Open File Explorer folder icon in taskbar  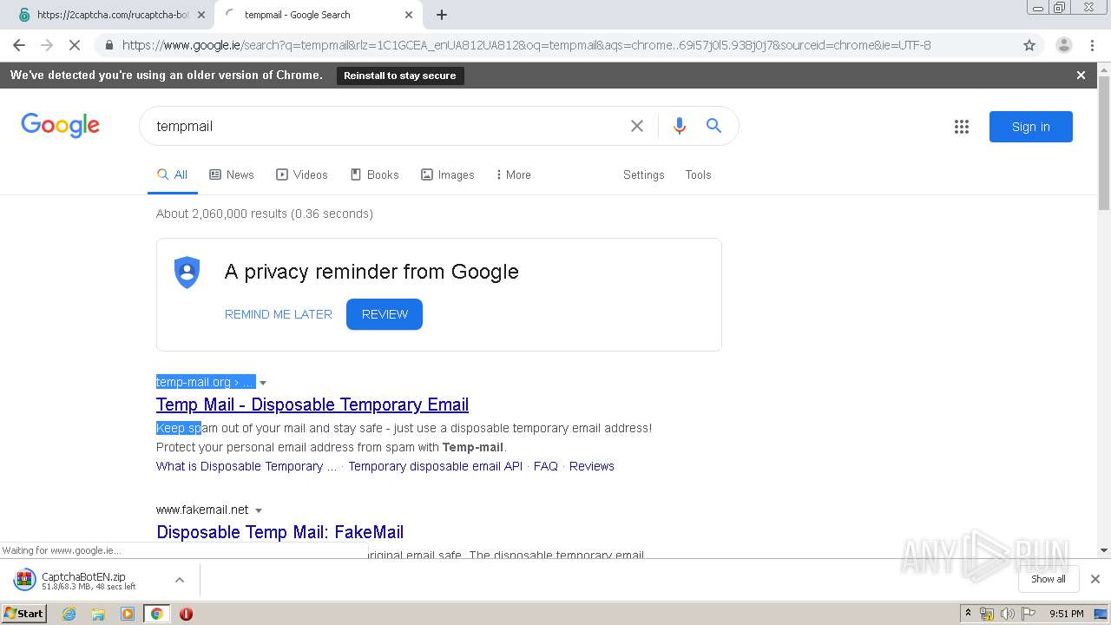98,614
